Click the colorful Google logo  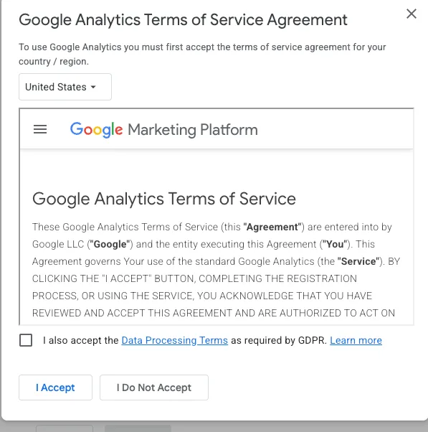96,129
